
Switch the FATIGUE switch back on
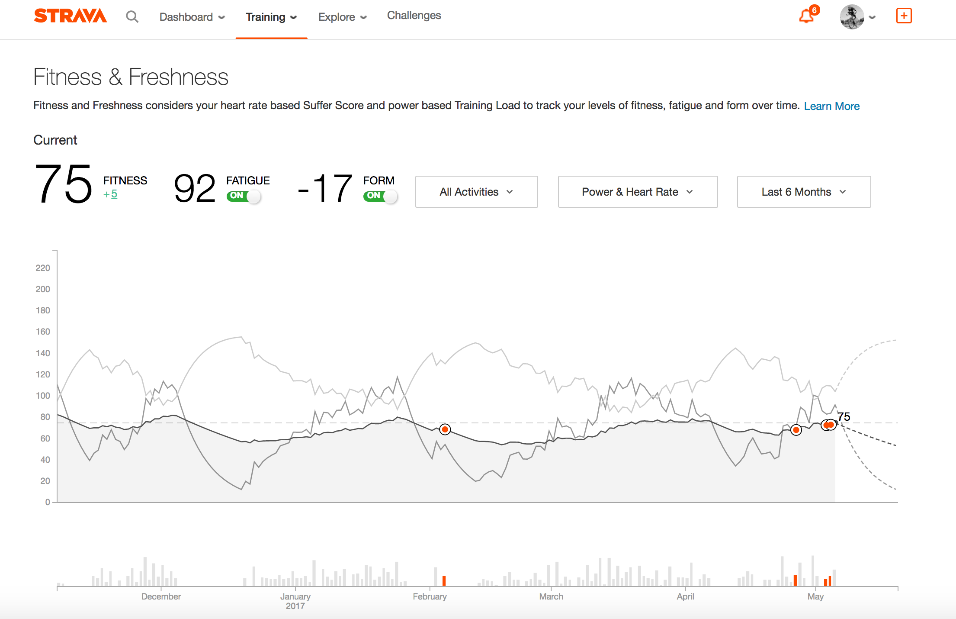coord(244,196)
